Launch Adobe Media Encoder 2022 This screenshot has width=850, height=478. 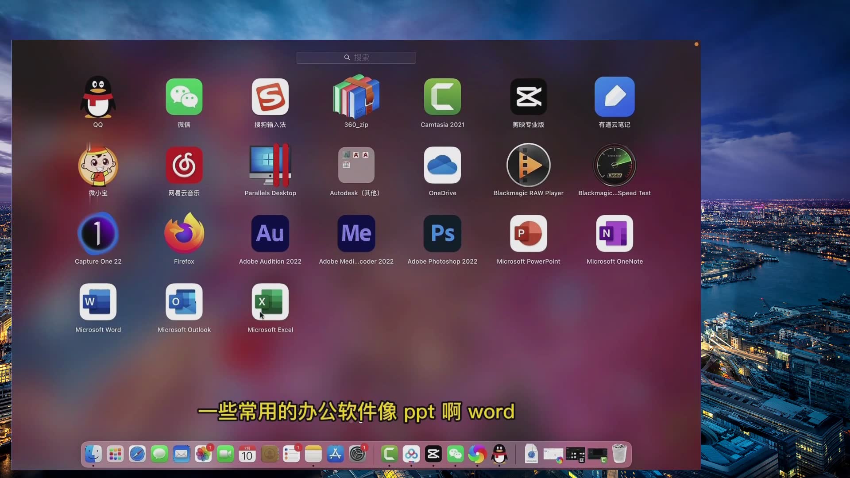(356, 233)
